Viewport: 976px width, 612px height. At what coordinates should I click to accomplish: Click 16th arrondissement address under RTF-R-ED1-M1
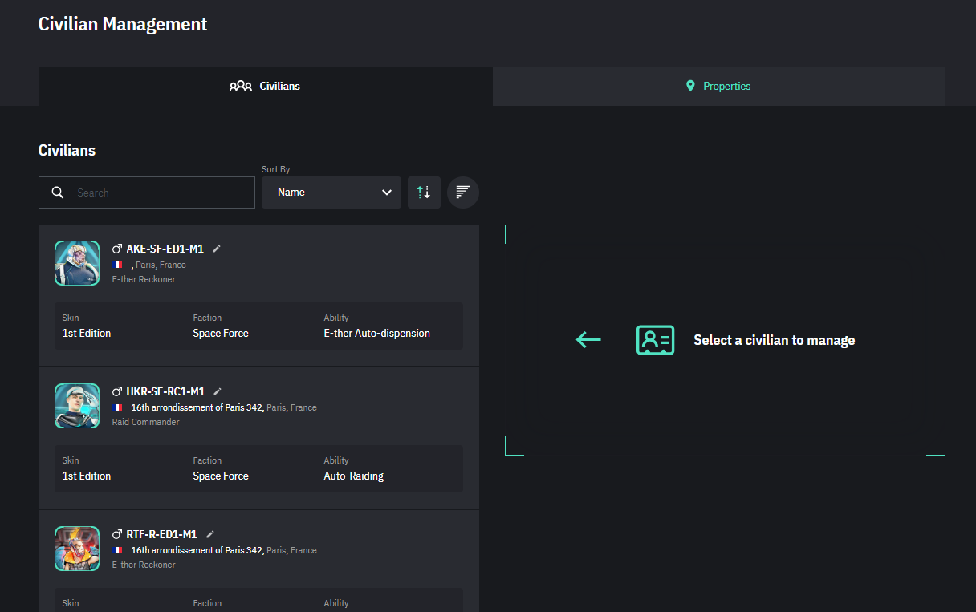(197, 550)
